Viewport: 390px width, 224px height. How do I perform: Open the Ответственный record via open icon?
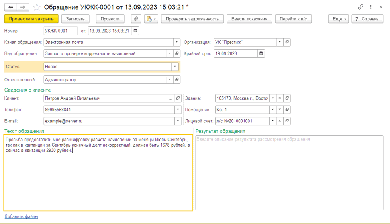(177, 80)
